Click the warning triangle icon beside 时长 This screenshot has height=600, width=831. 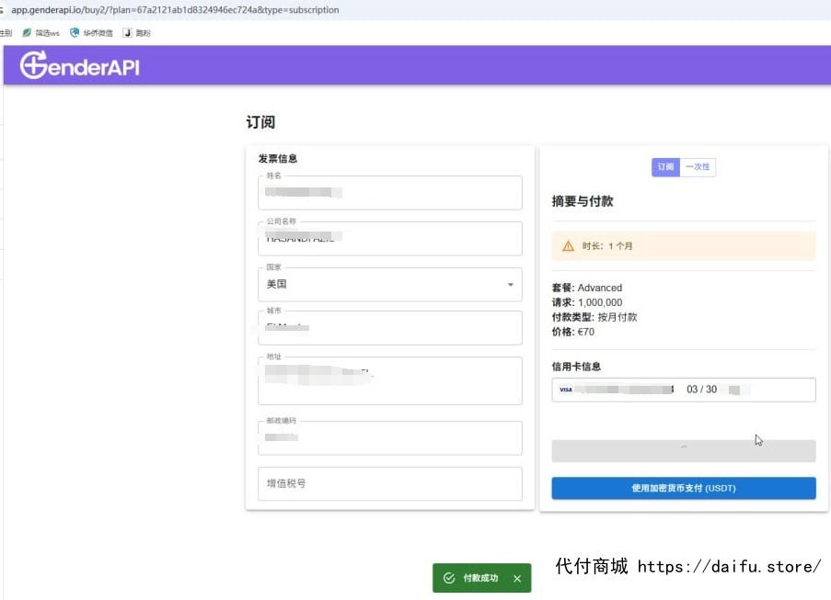(x=568, y=246)
